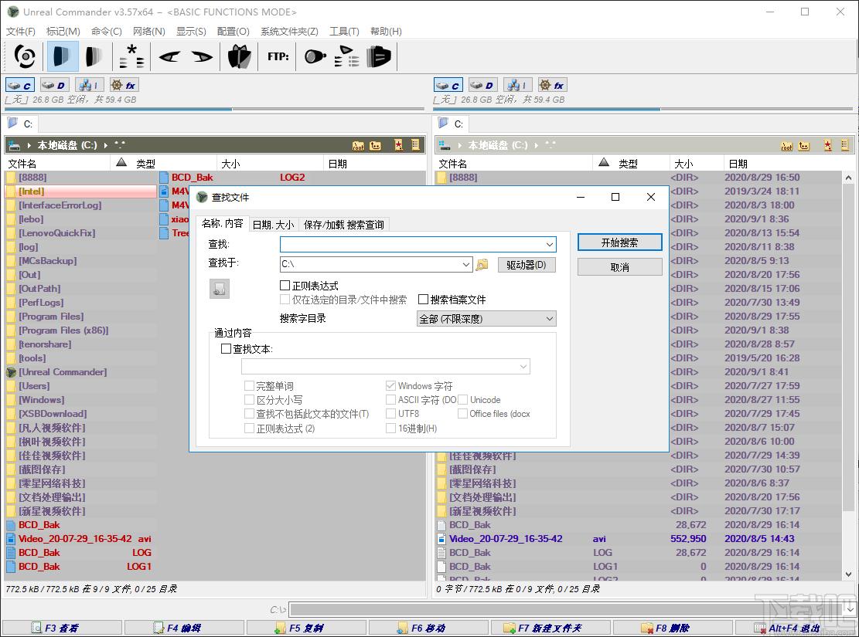
Task: Open the 查找 search term dropdown
Action: (x=550, y=244)
